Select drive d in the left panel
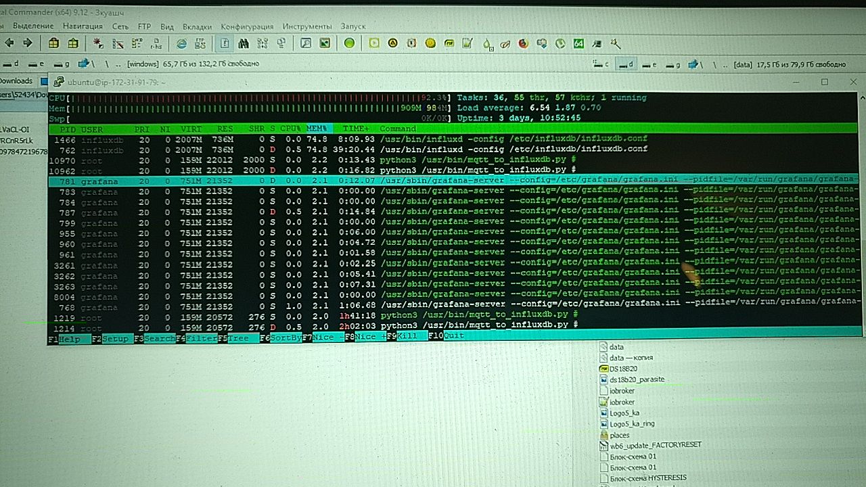The height and width of the screenshot is (487, 866). point(10,64)
